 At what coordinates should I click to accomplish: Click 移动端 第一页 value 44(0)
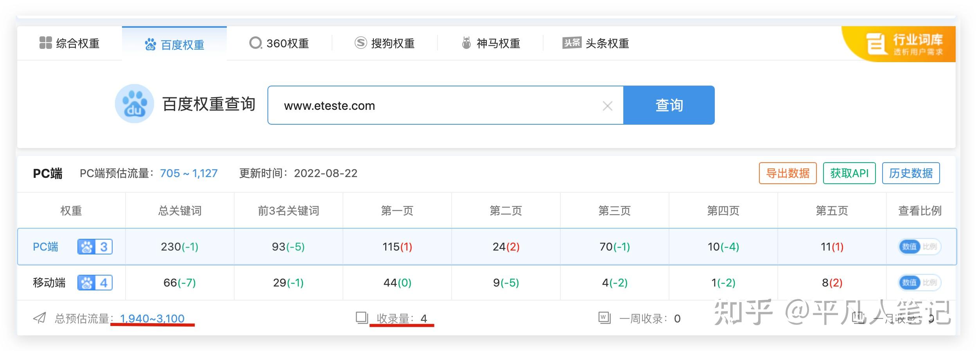click(x=397, y=283)
